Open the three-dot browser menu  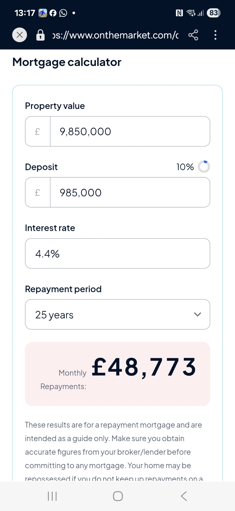(215, 35)
